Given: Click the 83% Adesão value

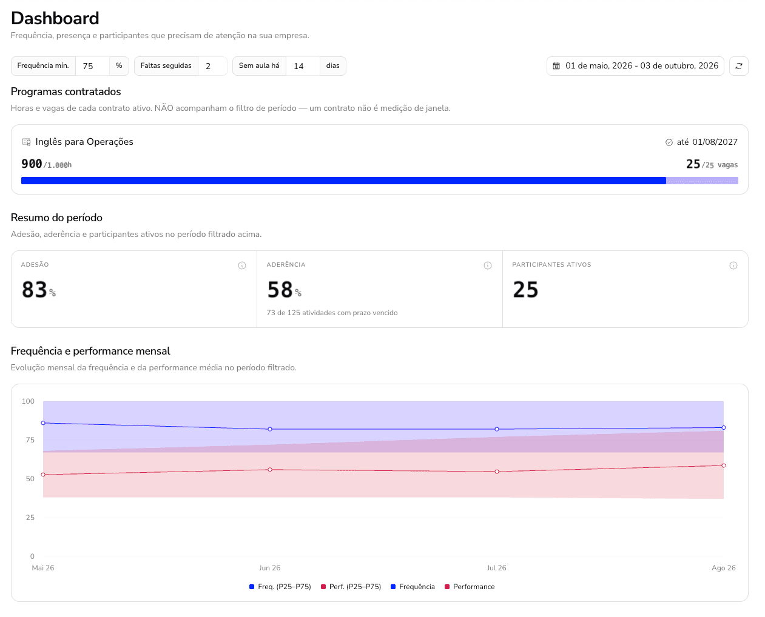Looking at the screenshot, I should tap(39, 290).
